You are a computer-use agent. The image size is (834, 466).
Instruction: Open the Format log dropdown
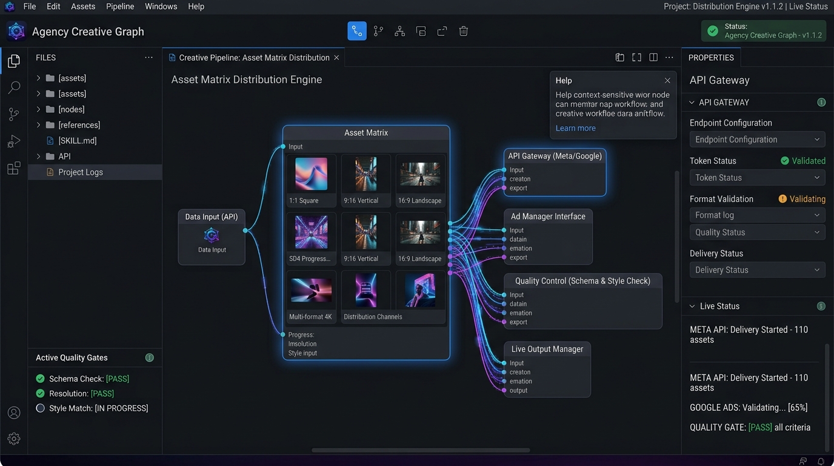(x=757, y=215)
